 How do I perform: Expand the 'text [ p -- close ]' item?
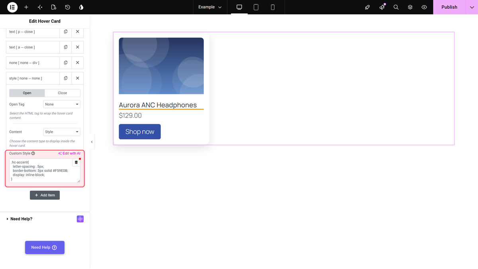tap(33, 31)
